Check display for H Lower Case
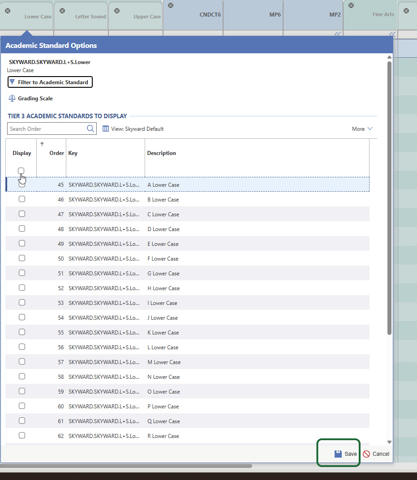The image size is (417, 480). pyautogui.click(x=22, y=287)
